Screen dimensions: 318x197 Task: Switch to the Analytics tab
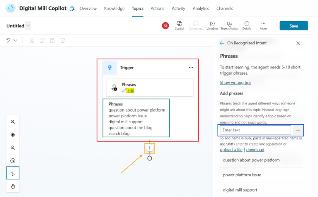click(x=201, y=9)
